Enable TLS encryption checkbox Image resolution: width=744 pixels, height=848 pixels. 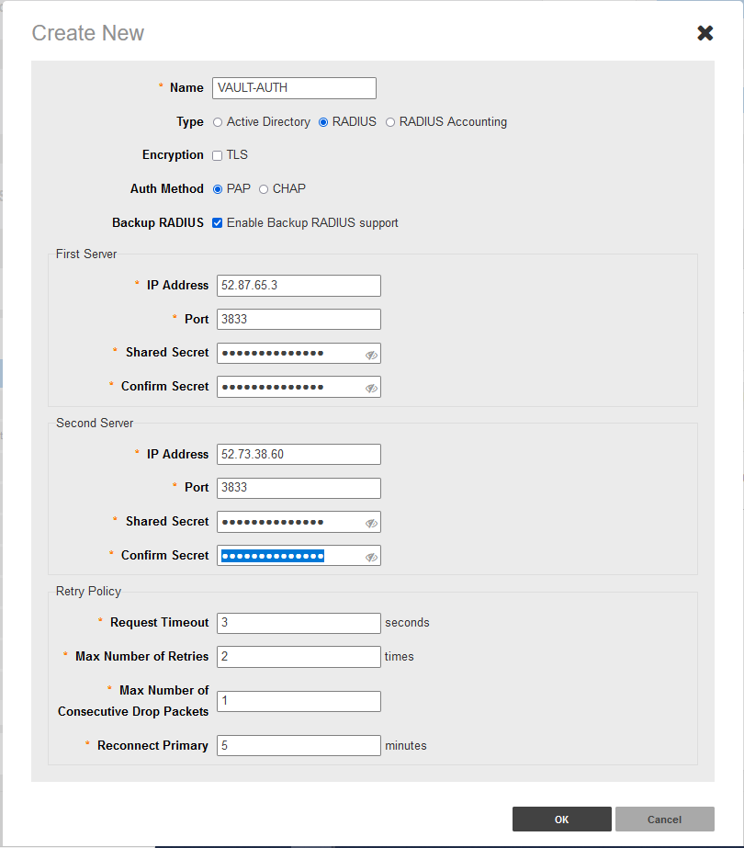(x=218, y=155)
